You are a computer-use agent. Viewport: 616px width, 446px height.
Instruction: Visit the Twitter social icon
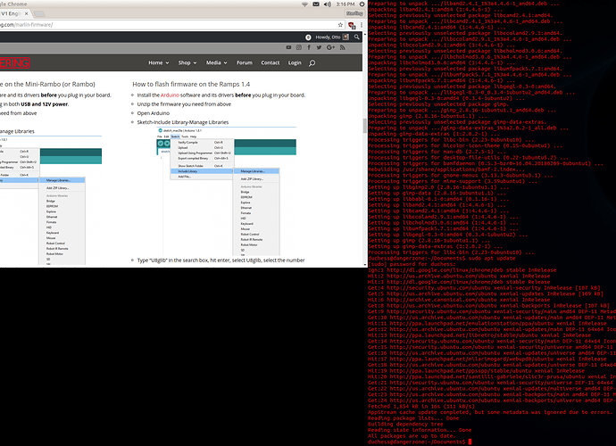point(319,47)
